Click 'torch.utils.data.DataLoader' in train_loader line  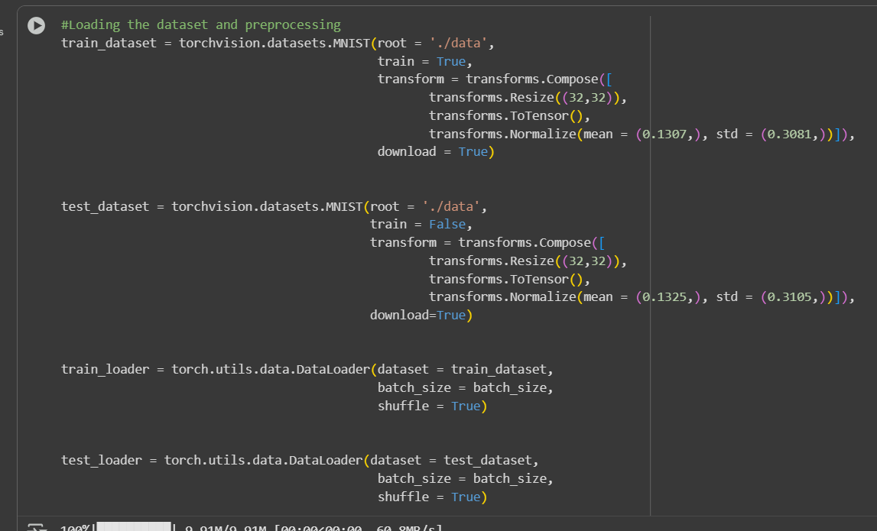pyautogui.click(x=271, y=370)
